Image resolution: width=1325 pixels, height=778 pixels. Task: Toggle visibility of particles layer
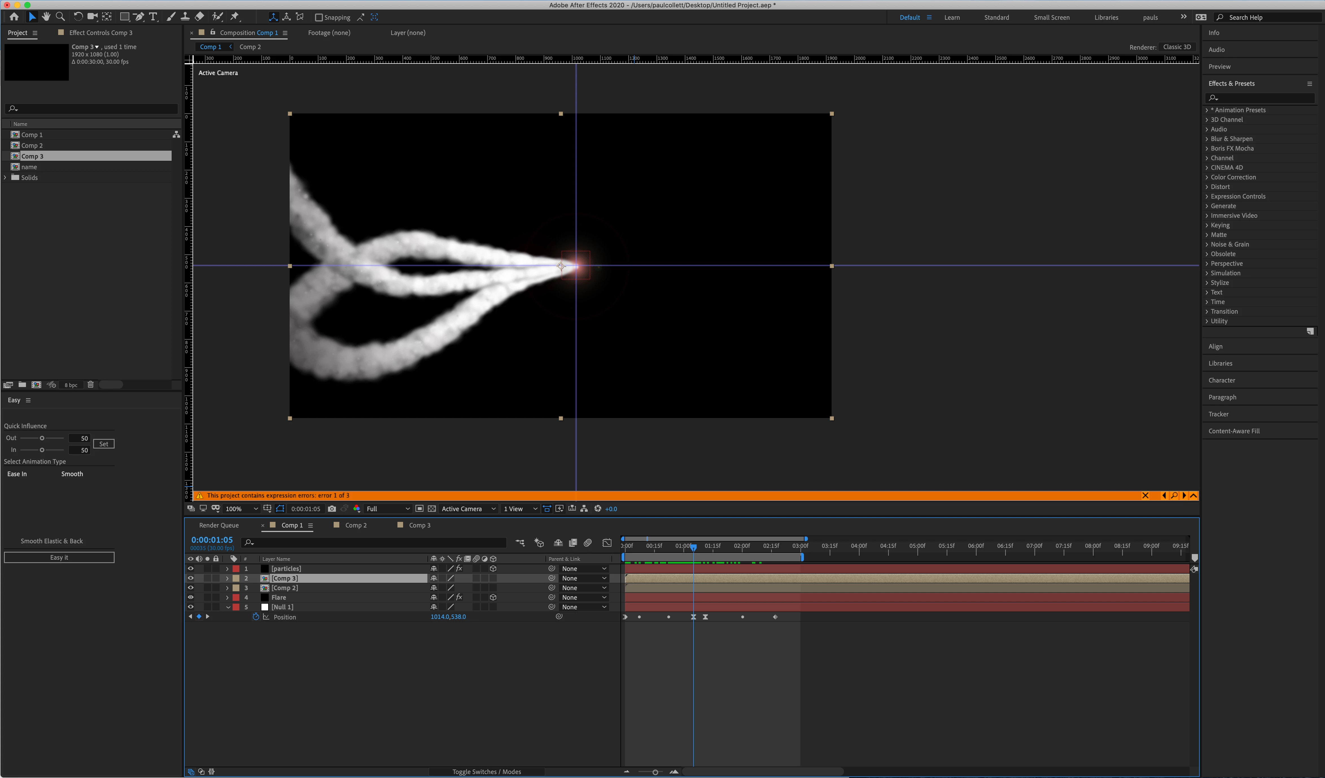click(190, 568)
